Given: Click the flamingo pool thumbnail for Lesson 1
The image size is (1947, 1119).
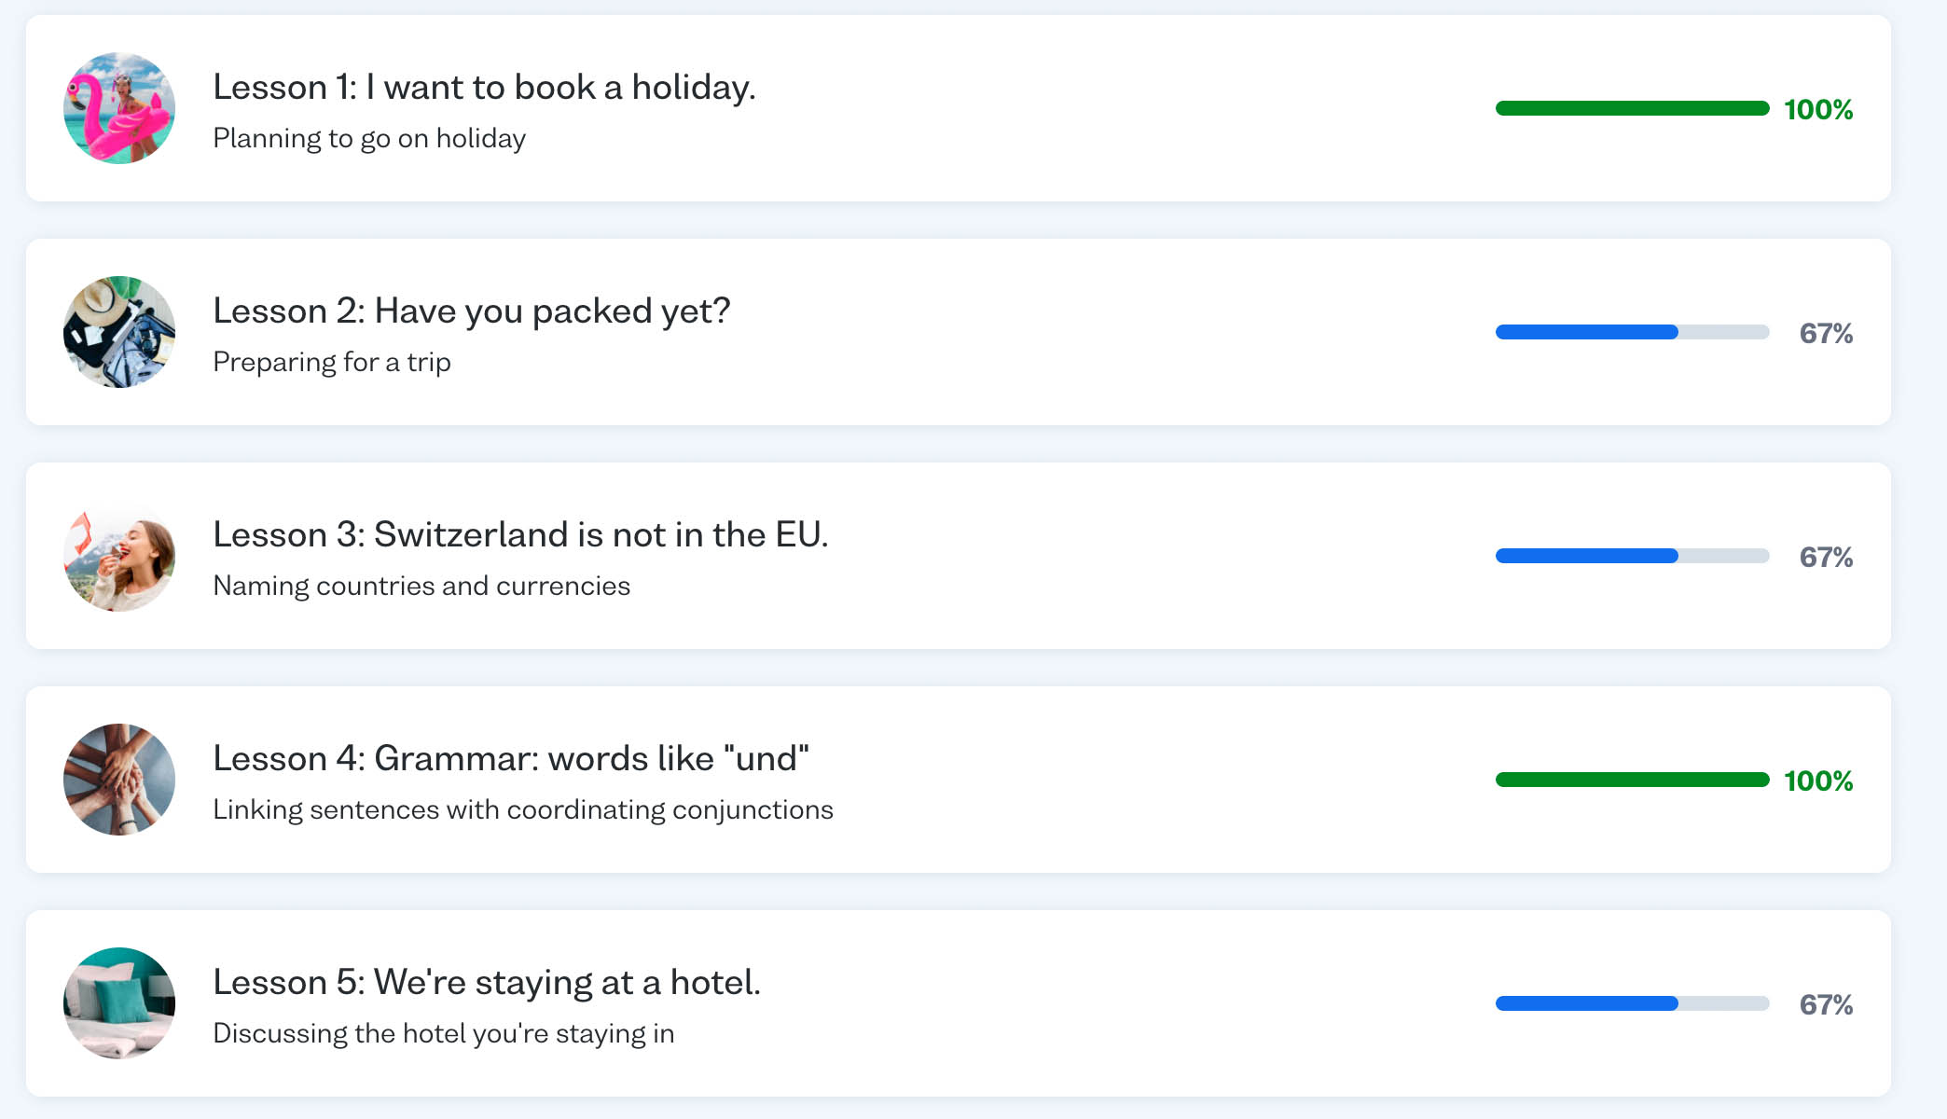Looking at the screenshot, I should pyautogui.click(x=118, y=107).
